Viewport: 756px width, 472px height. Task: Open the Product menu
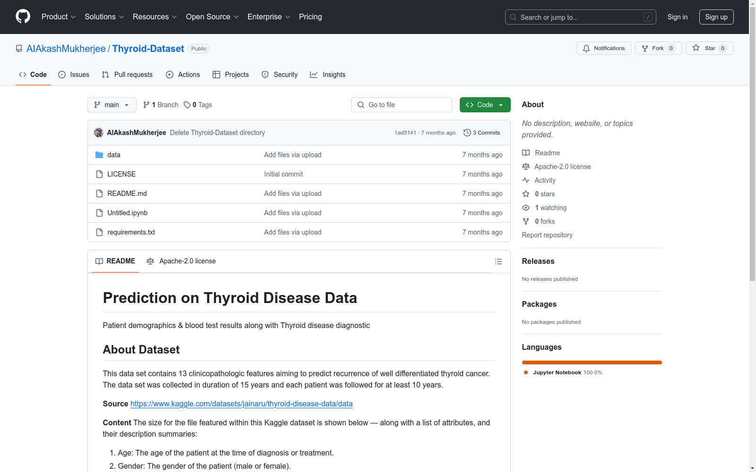[x=59, y=17]
